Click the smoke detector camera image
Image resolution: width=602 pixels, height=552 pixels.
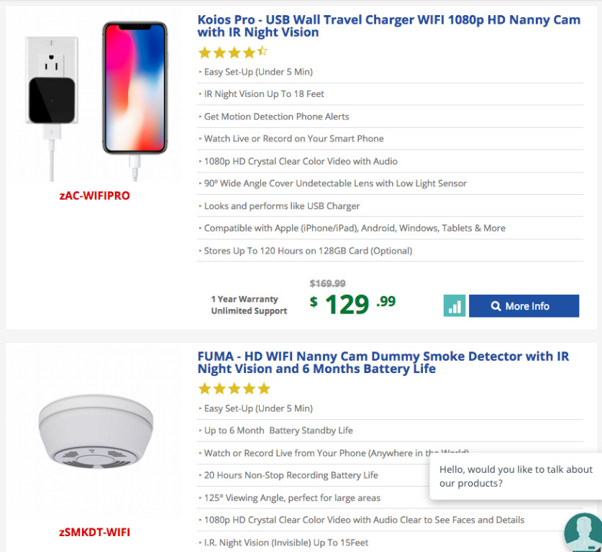[96, 433]
